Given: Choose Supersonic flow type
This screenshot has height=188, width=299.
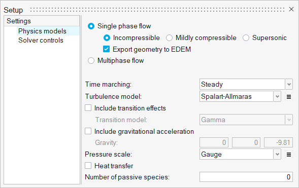Looking at the screenshot, I should point(246,37).
